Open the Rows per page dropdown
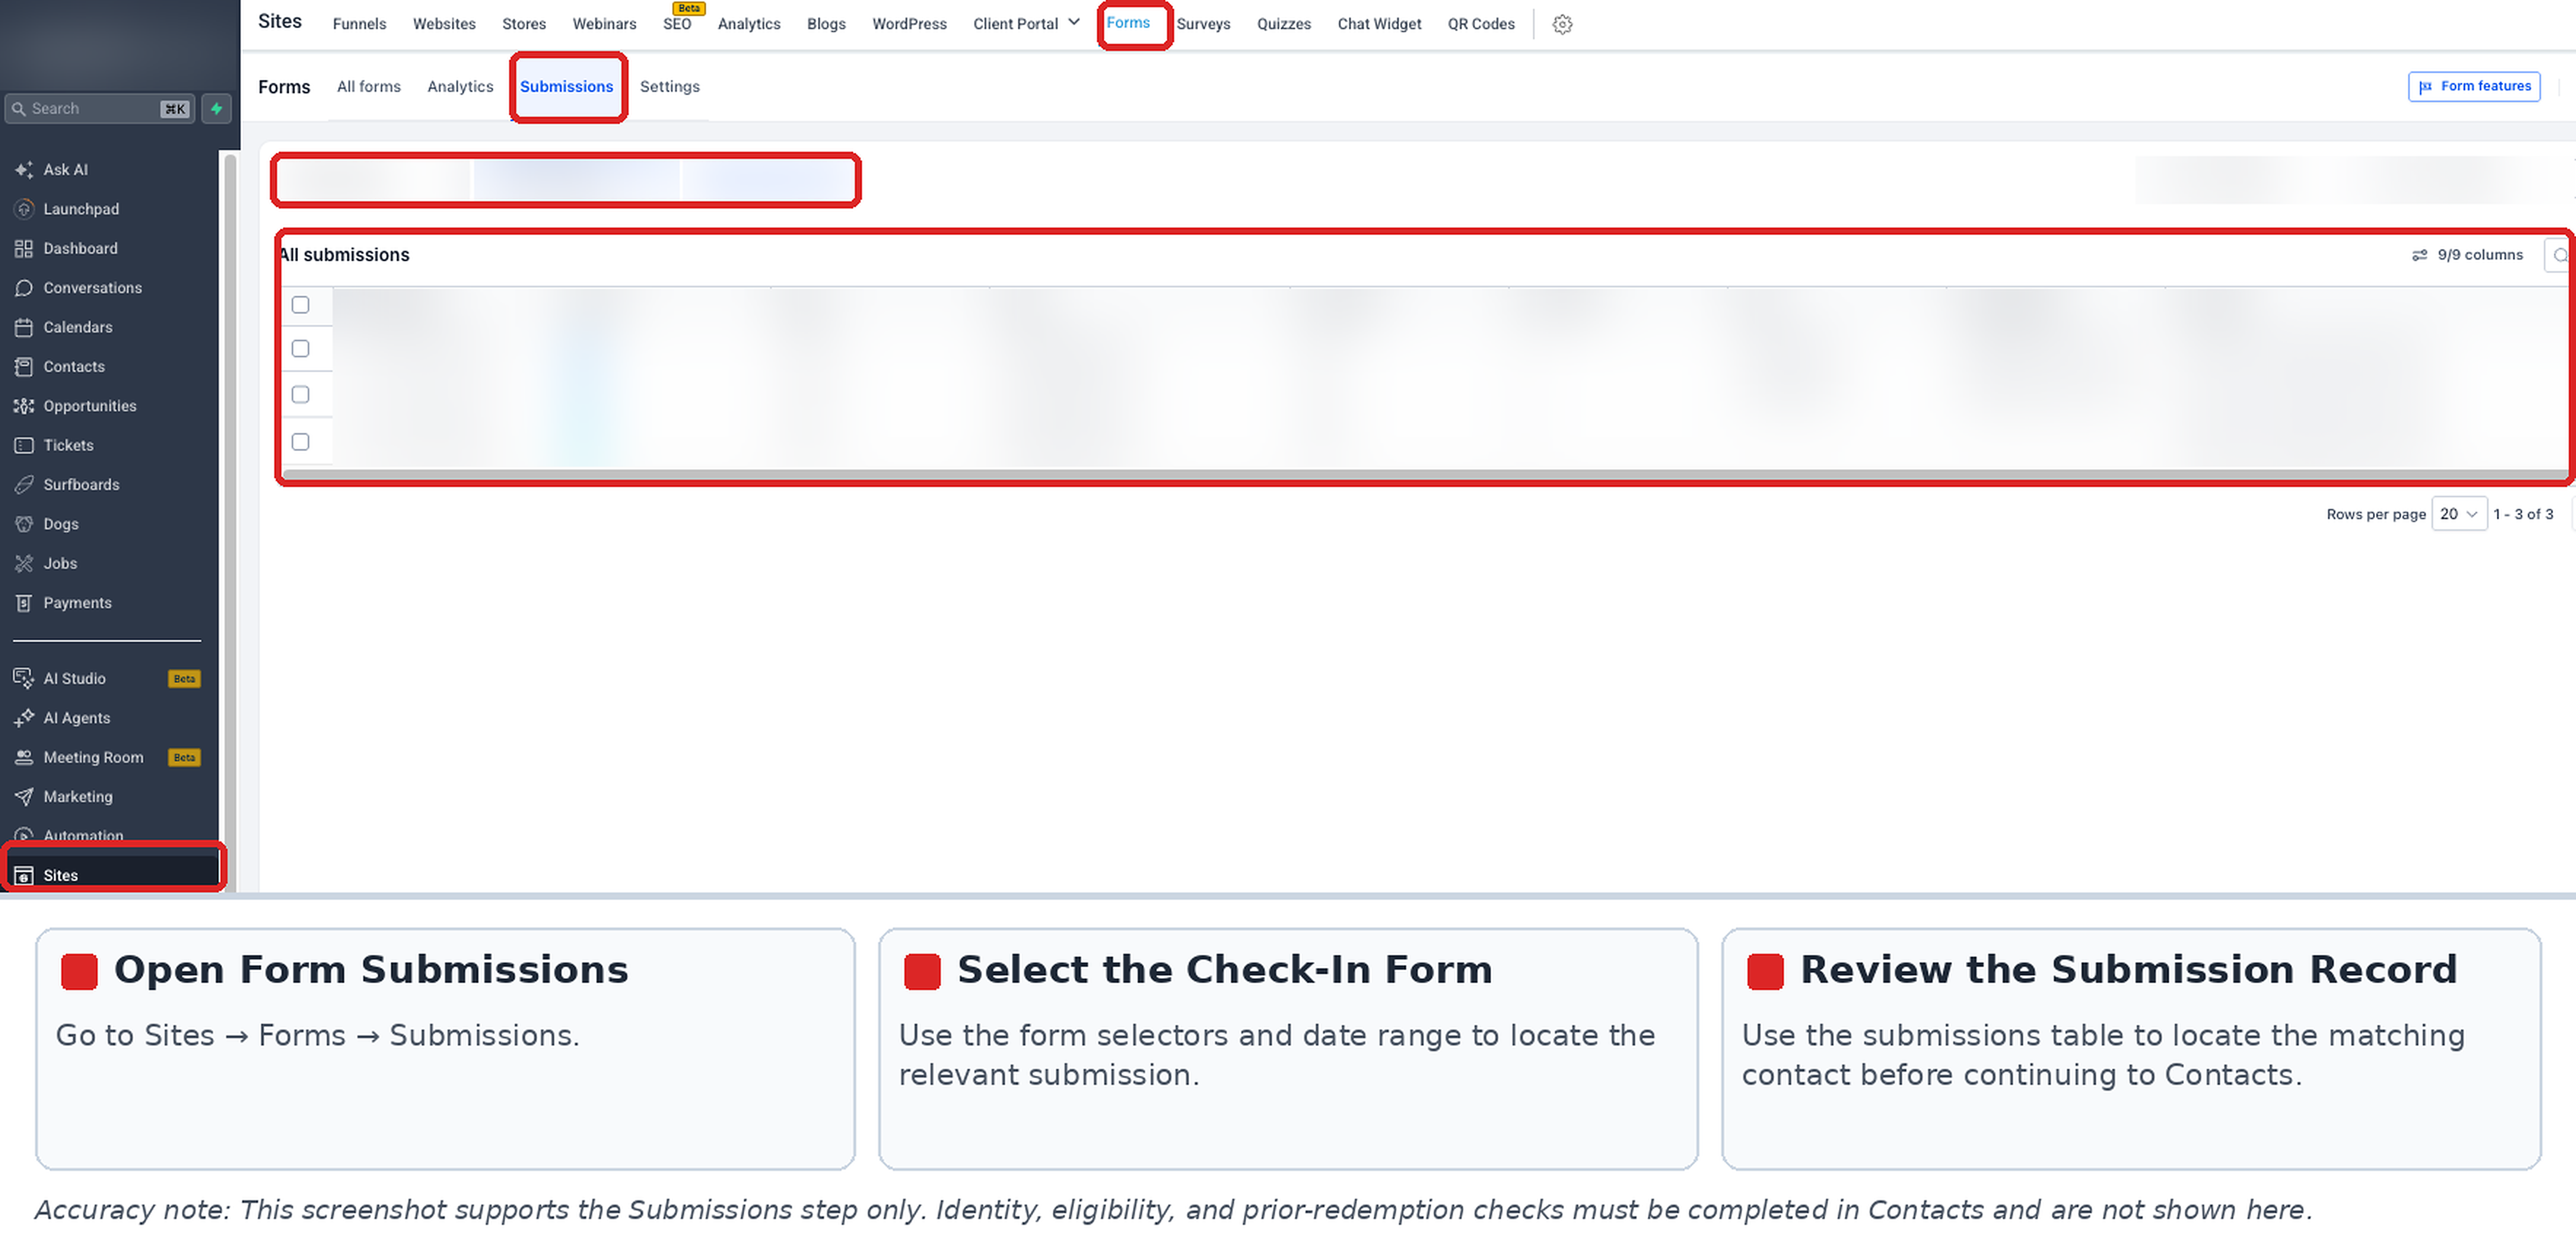 2458,514
